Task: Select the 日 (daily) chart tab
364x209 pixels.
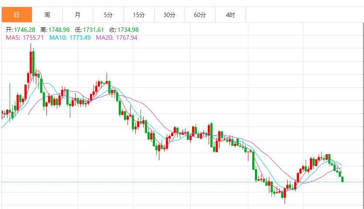Action: point(17,15)
